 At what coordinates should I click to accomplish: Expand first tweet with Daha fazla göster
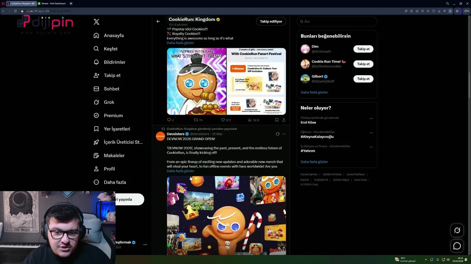180,43
